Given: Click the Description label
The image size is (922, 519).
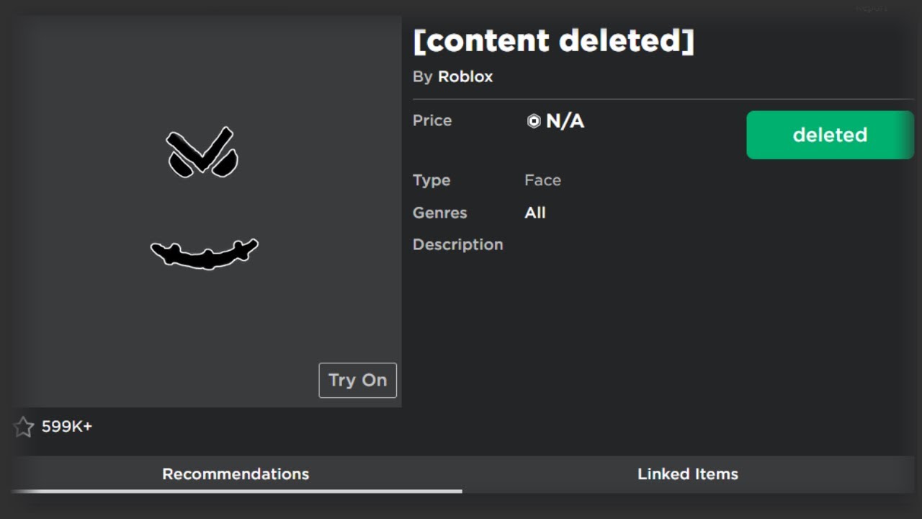Looking at the screenshot, I should [457, 244].
